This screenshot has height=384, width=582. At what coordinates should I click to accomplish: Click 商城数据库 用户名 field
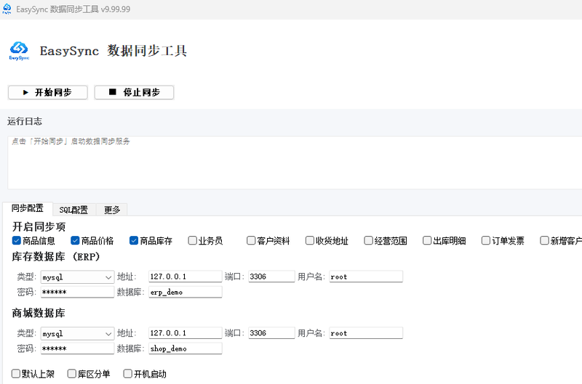[366, 333]
